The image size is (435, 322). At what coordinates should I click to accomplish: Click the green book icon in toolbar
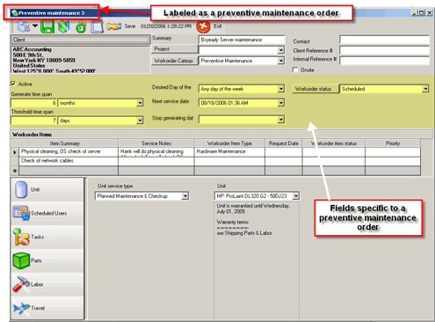[x=64, y=26]
